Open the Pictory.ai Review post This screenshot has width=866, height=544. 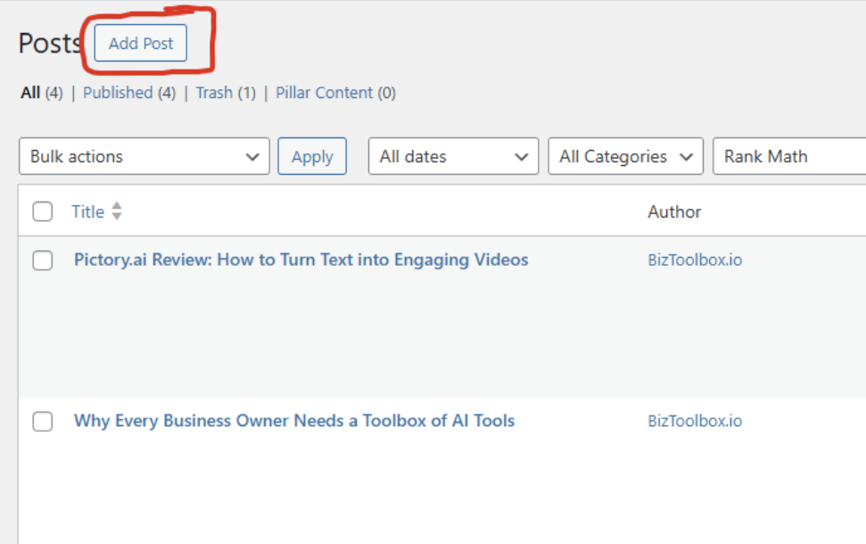pos(301,260)
